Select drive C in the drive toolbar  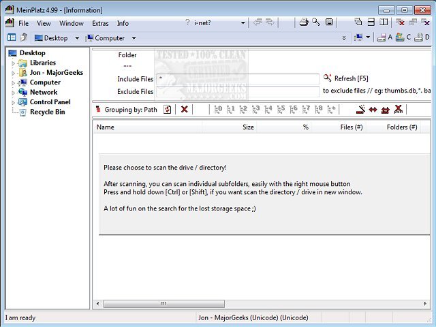(402, 37)
